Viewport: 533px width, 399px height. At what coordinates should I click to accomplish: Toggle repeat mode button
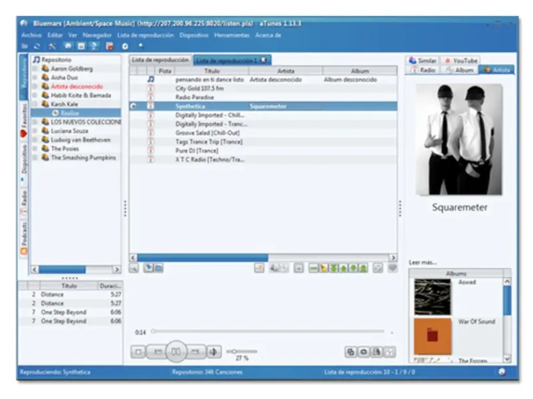click(x=363, y=352)
